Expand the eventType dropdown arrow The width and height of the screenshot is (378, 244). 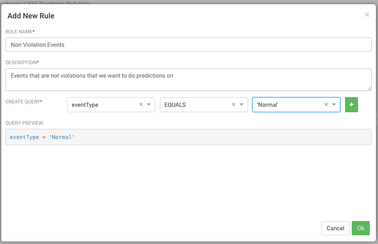tap(149, 105)
